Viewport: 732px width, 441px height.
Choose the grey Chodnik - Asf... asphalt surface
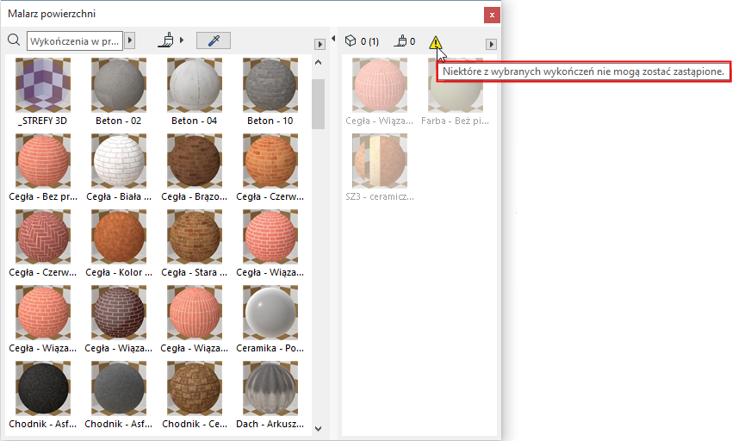(x=119, y=388)
